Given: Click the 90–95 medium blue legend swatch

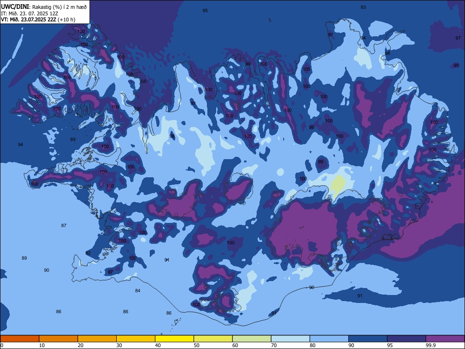Looking at the screenshot, I should pos(368,339).
